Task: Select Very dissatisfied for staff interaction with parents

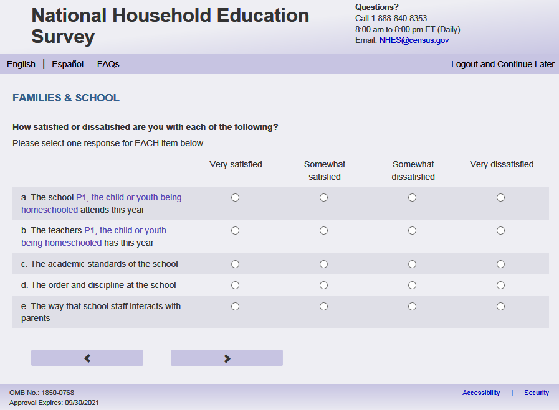Action: point(500,307)
